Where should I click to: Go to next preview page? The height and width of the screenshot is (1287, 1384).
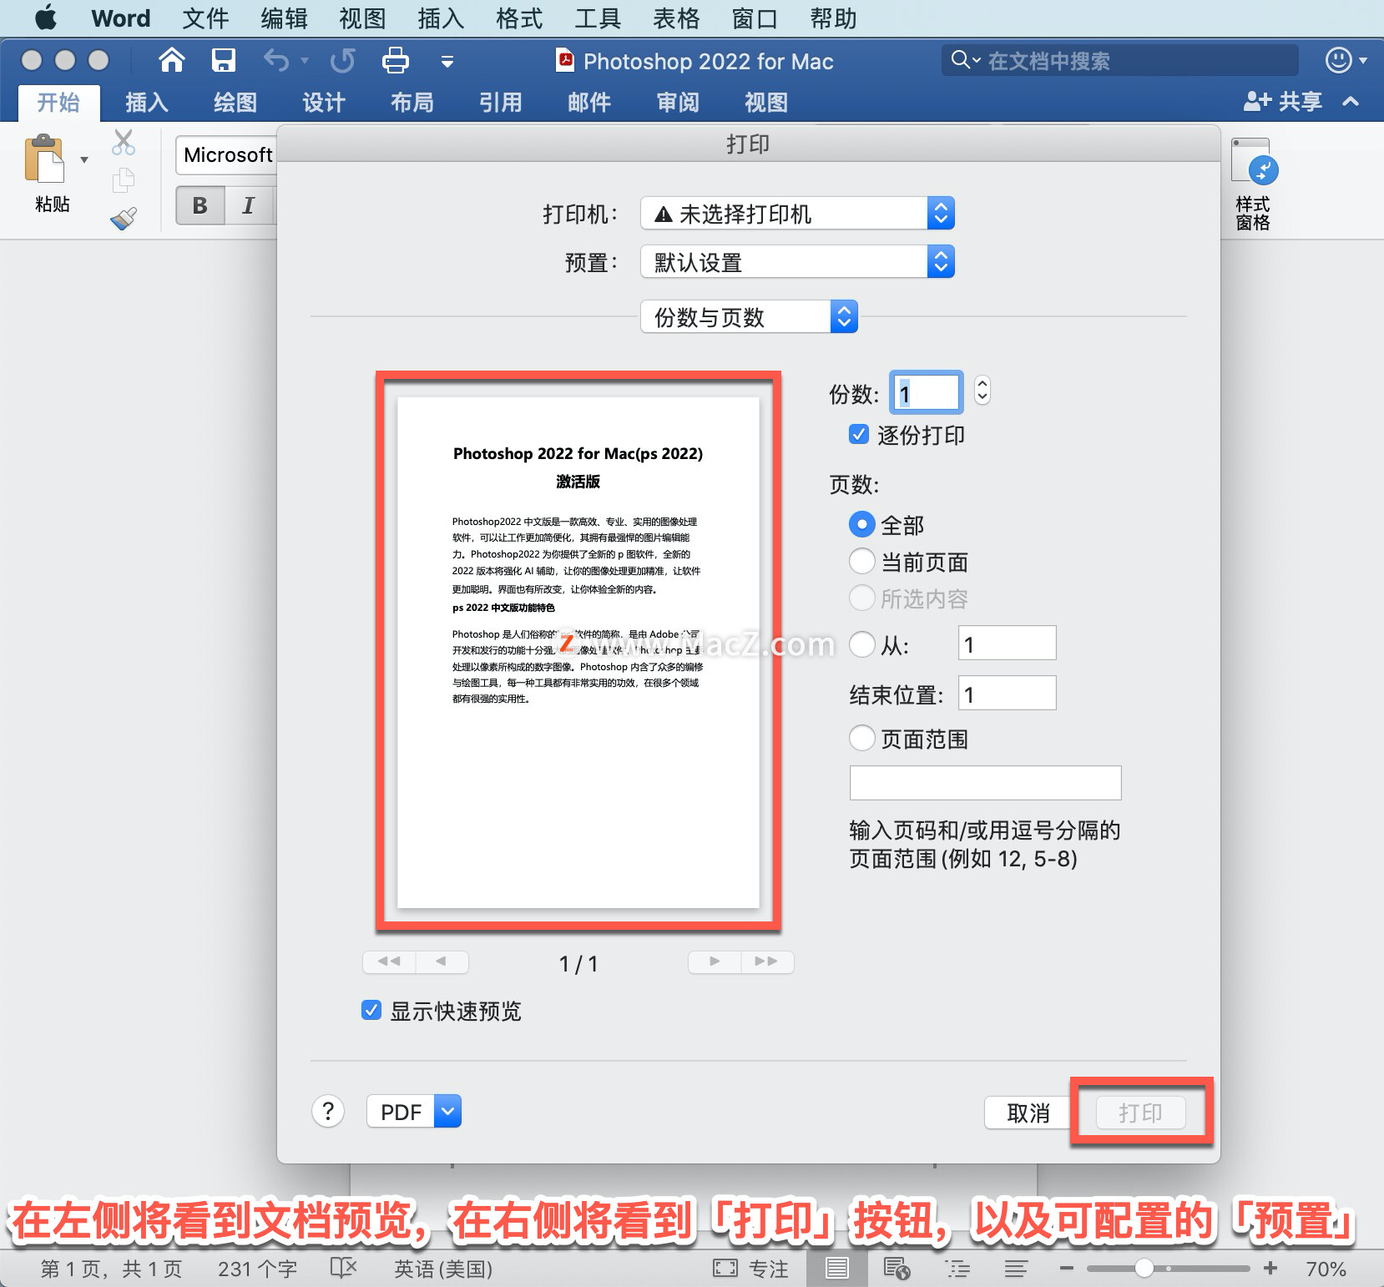(x=715, y=961)
